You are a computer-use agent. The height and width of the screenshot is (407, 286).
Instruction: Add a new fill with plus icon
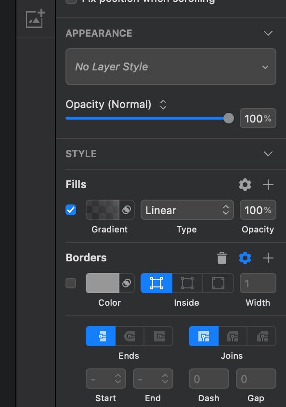click(268, 185)
